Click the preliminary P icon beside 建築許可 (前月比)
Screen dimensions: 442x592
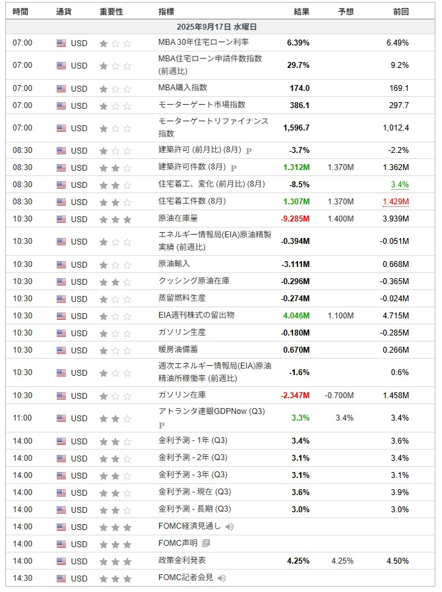(249, 151)
